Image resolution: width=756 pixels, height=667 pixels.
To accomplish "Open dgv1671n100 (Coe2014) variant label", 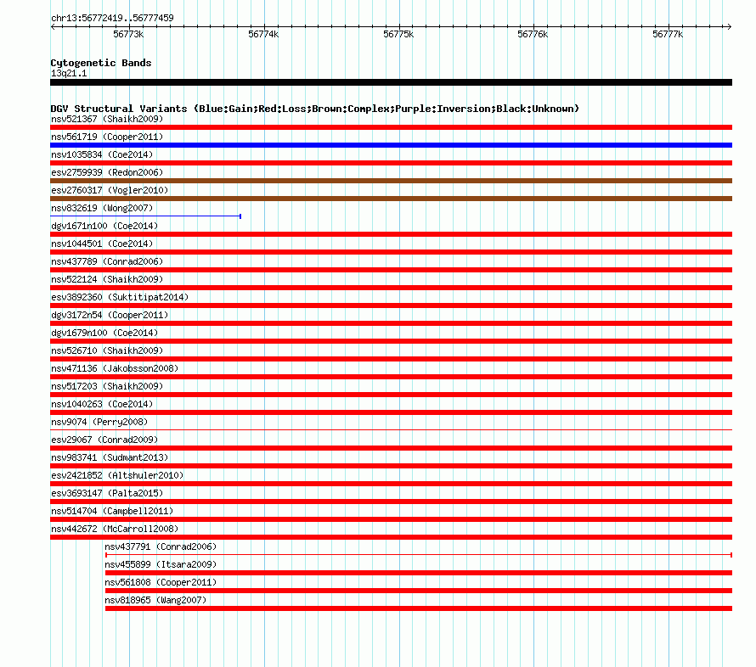I will (x=104, y=226).
